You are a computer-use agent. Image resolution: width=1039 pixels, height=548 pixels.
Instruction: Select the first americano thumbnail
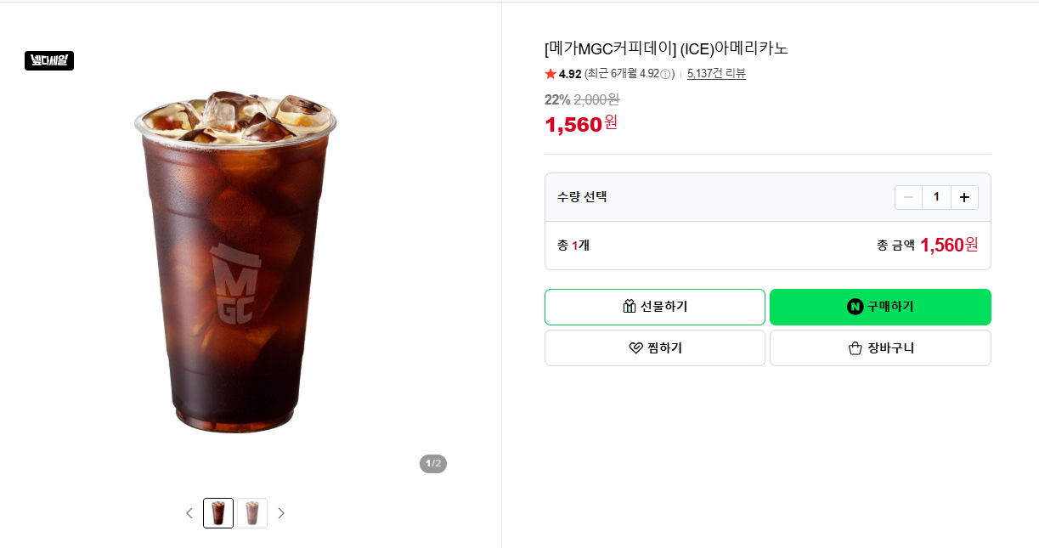[x=218, y=513]
